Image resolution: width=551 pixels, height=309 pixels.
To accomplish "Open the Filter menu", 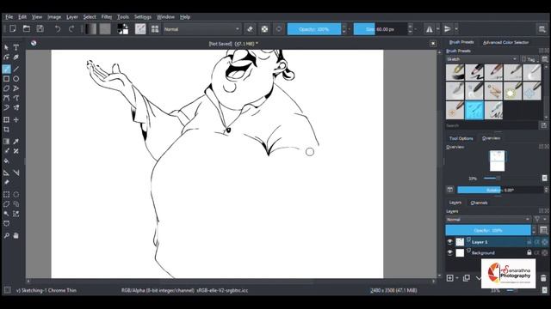I will point(107,17).
